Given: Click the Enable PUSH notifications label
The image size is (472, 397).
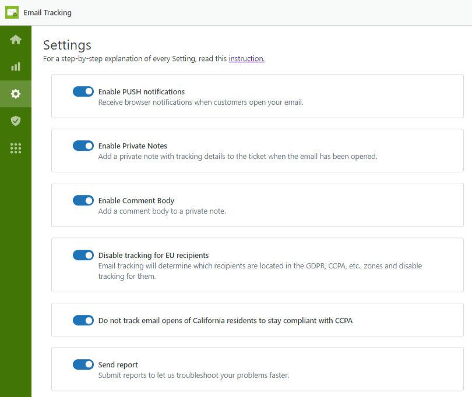Looking at the screenshot, I should 142,92.
